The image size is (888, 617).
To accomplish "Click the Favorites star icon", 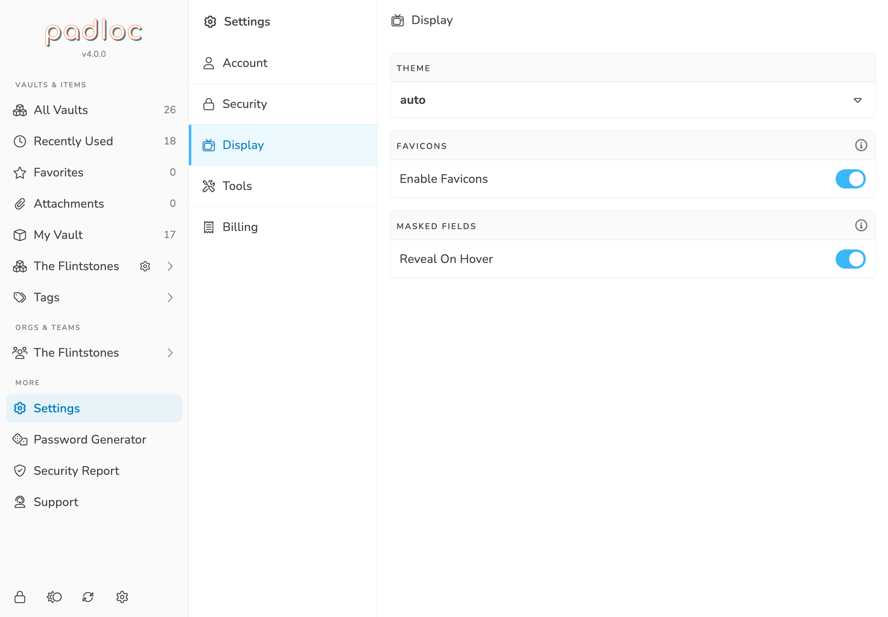I will pyautogui.click(x=20, y=172).
